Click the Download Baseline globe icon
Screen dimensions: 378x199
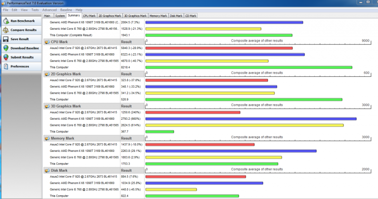(x=5, y=48)
